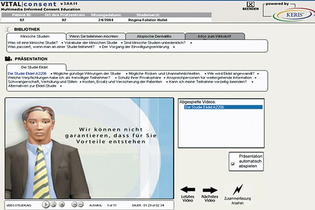Screen dimensions: 315x210
Task: Play the video with play button
Action: coord(46,204)
